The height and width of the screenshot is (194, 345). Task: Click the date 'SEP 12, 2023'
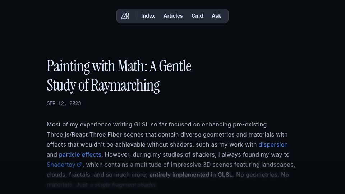click(64, 103)
